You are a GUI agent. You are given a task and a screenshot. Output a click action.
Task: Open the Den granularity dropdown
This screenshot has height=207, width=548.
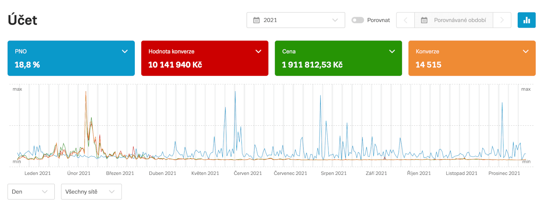31,192
